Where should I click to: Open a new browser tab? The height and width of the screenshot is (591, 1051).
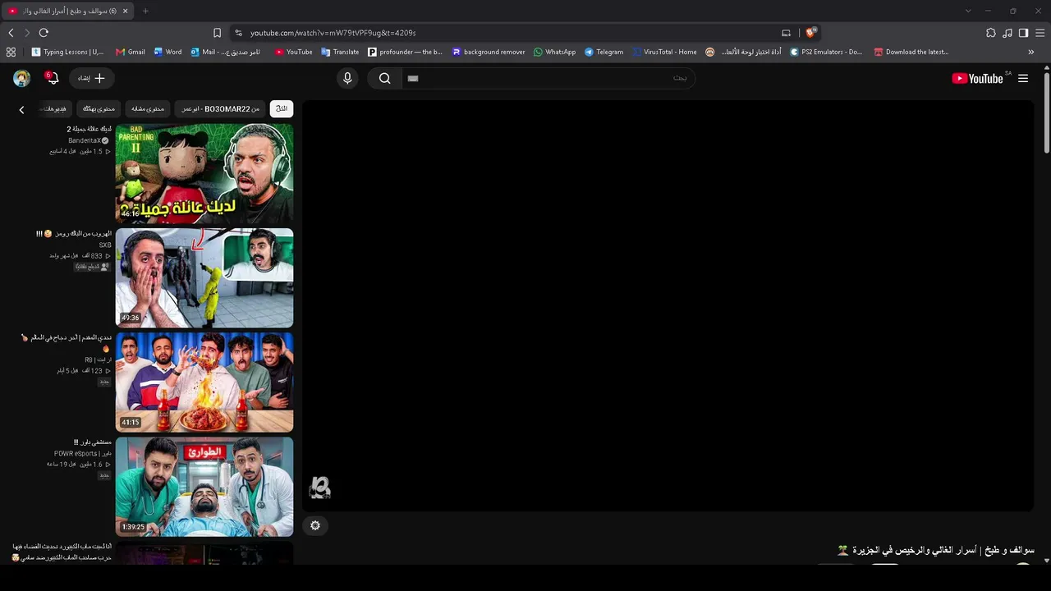click(x=145, y=11)
